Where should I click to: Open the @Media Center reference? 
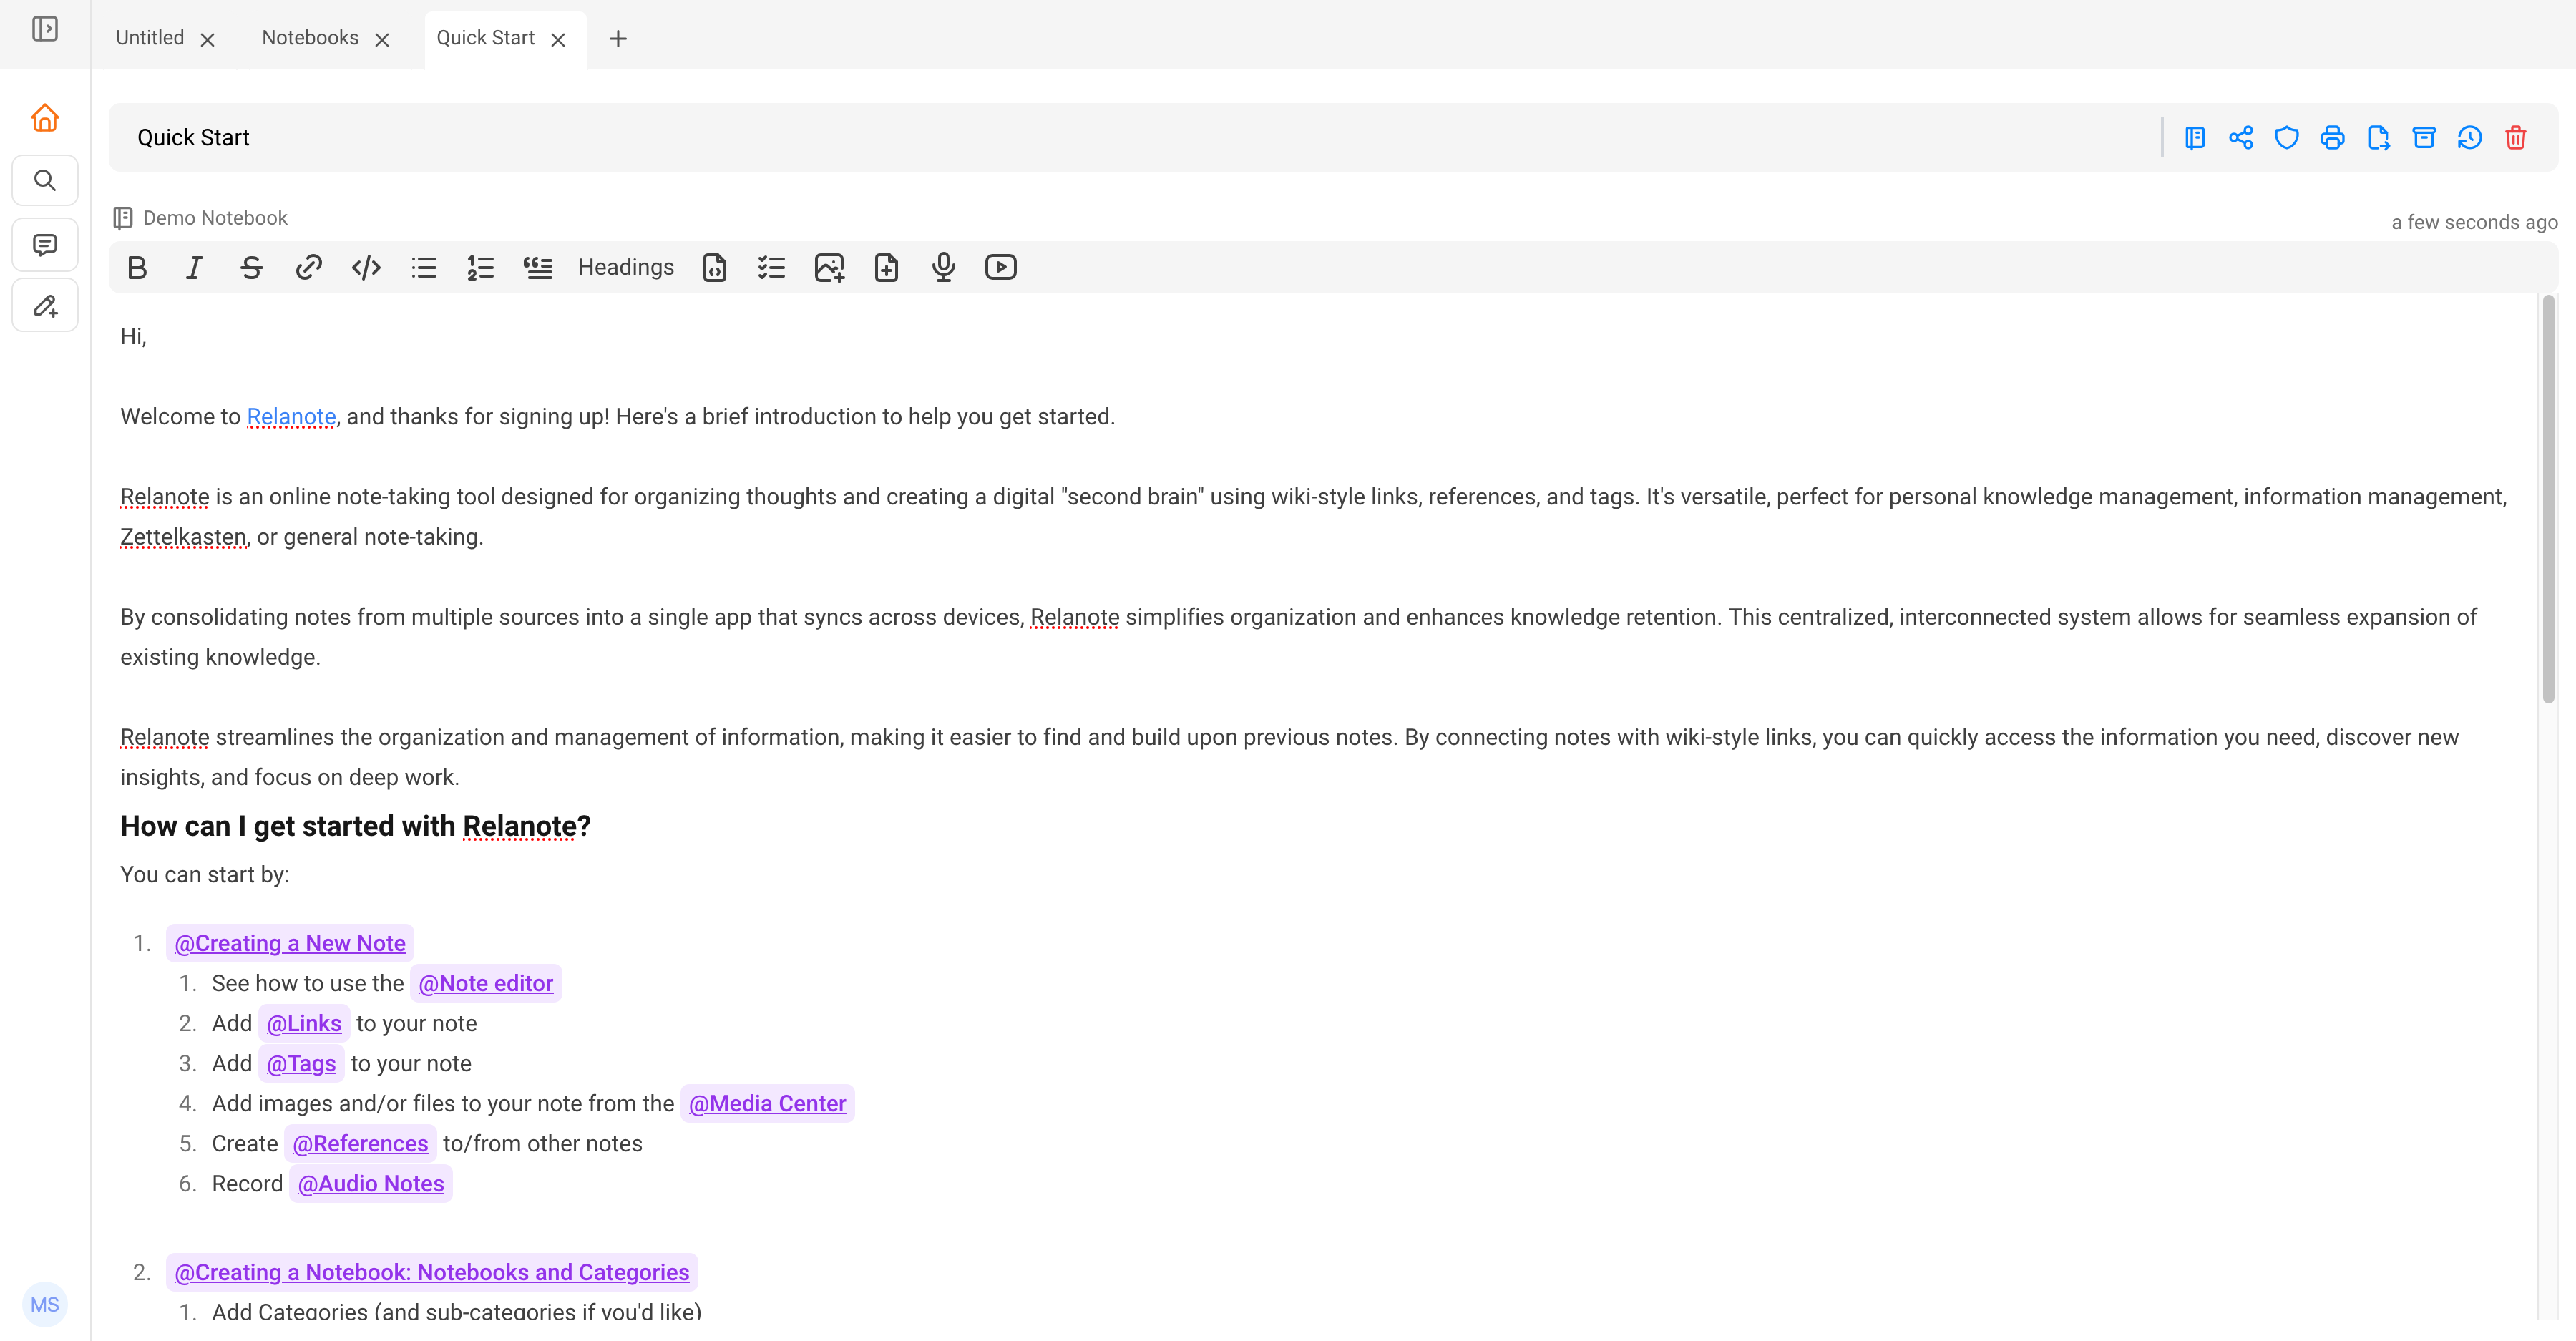point(767,1103)
